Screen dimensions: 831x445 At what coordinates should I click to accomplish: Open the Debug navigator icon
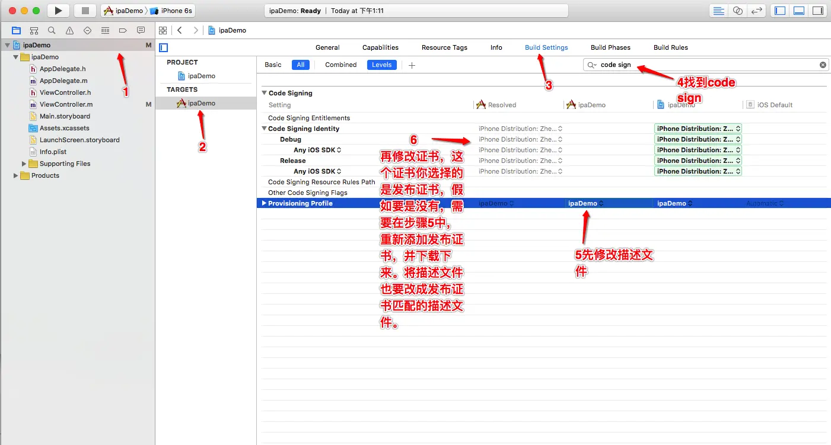[105, 30]
